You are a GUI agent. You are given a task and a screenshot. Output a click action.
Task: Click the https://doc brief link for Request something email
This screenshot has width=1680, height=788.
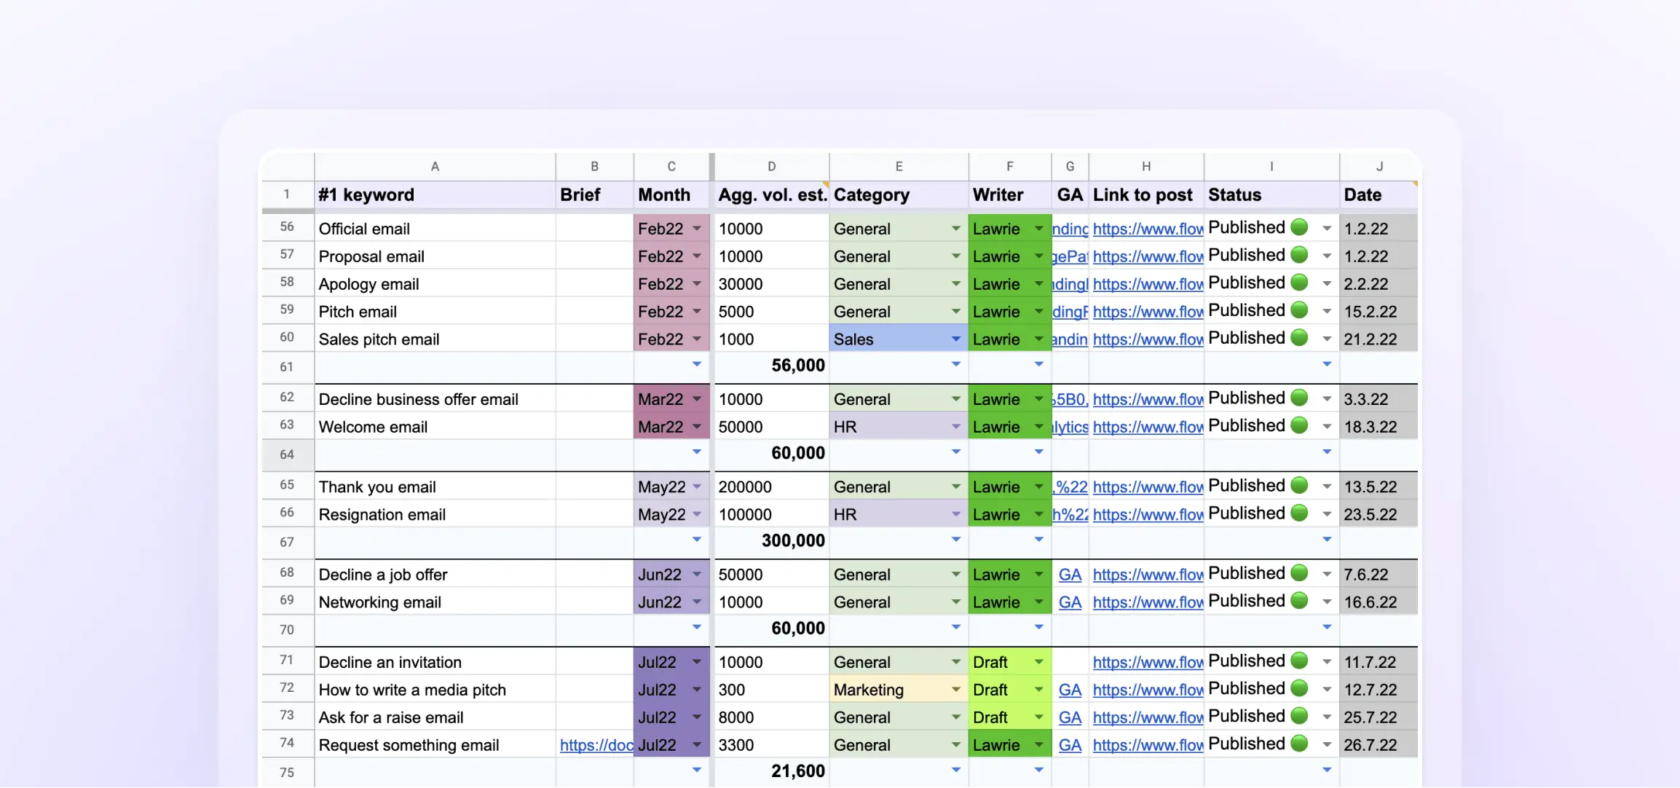tap(595, 744)
